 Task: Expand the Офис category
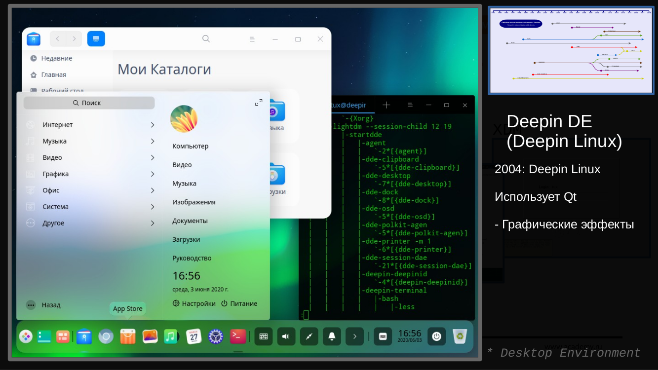[90, 190]
